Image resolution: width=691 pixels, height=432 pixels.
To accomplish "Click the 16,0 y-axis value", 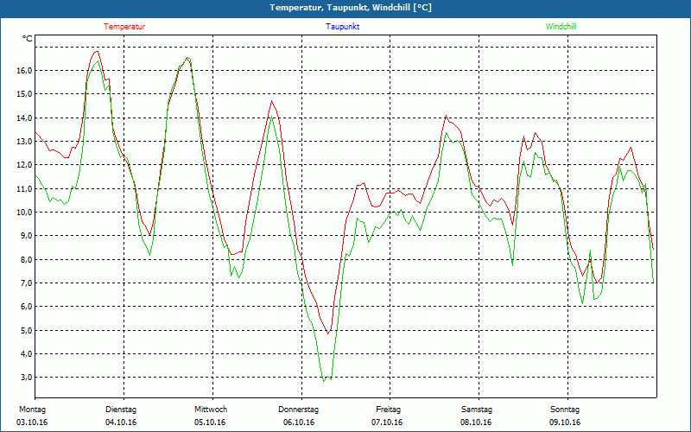I will tap(24, 71).
